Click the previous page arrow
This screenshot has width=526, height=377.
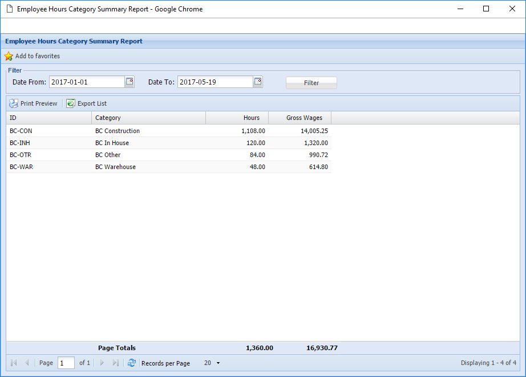27,363
